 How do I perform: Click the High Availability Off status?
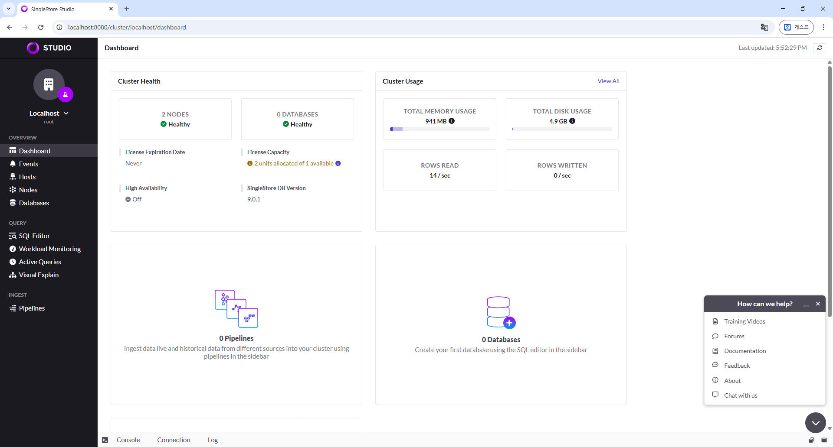tap(134, 199)
